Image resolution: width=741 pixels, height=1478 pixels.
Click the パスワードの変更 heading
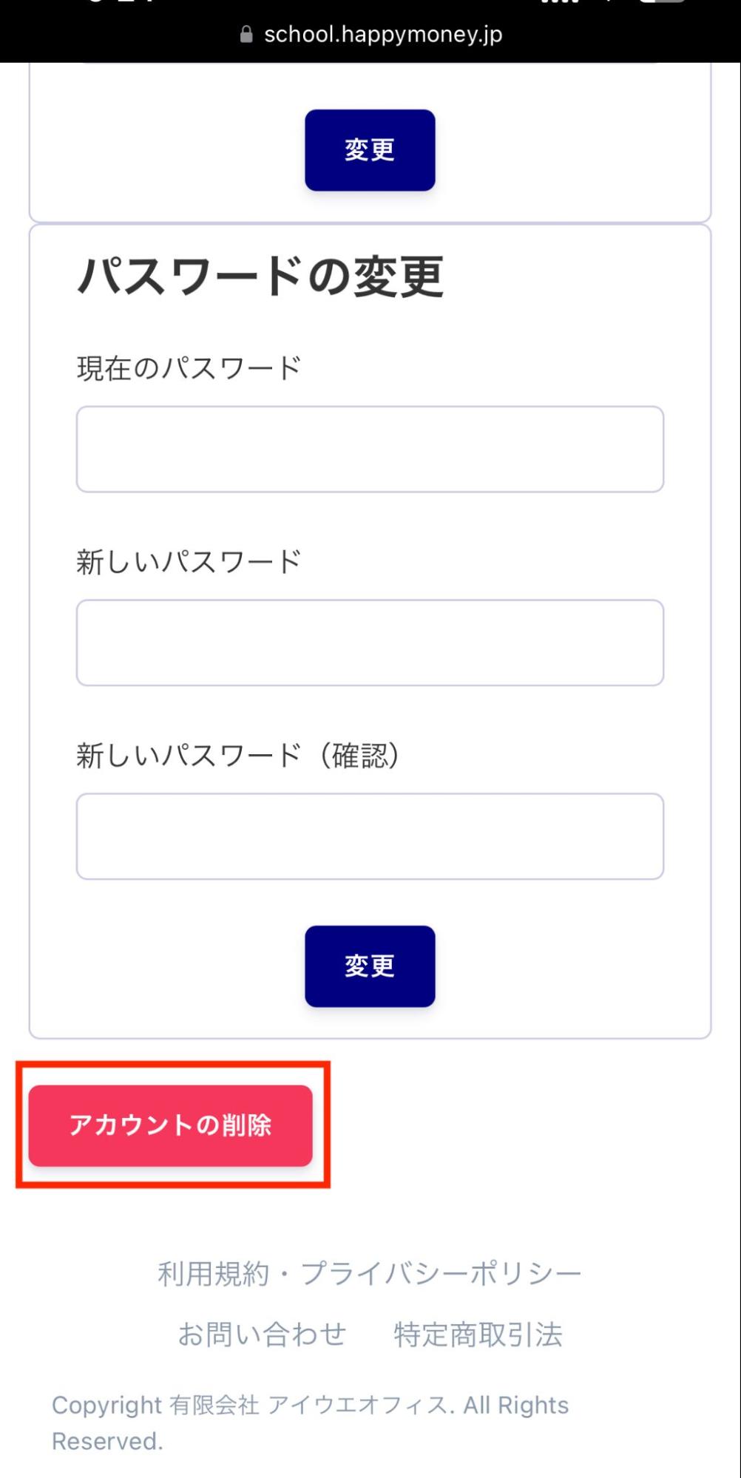click(260, 277)
